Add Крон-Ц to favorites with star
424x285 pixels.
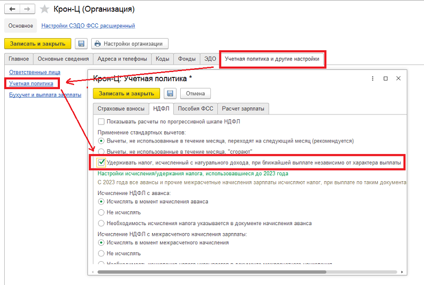(x=45, y=9)
